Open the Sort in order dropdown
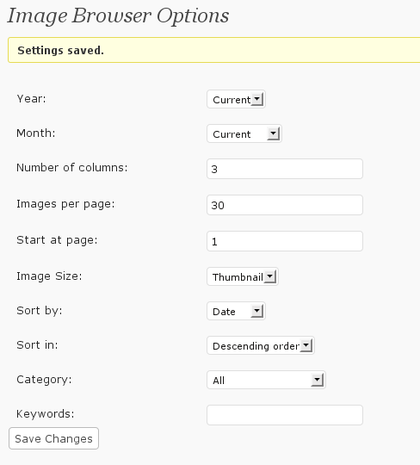 [261, 345]
